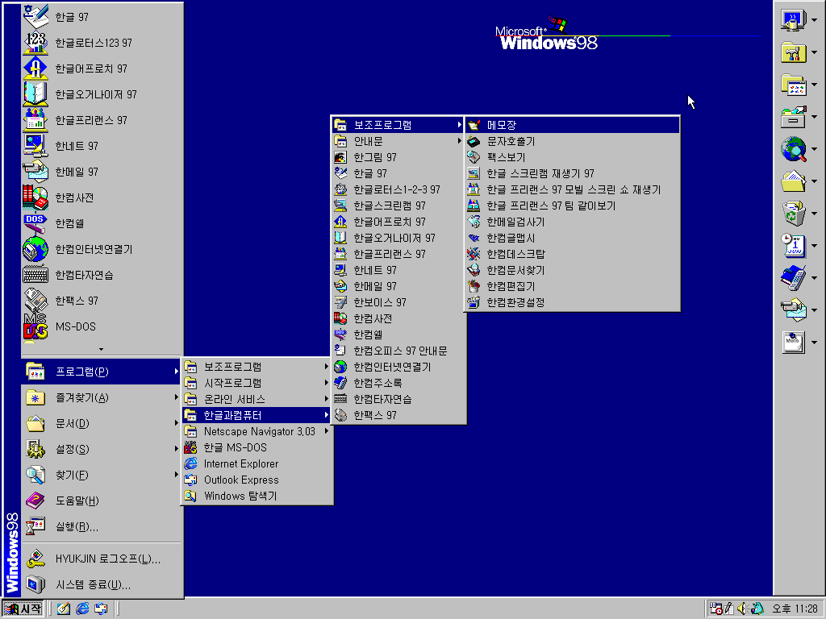Expand 즐겨찾기(A) in Start menu
826x619 pixels.
pyautogui.click(x=102, y=397)
